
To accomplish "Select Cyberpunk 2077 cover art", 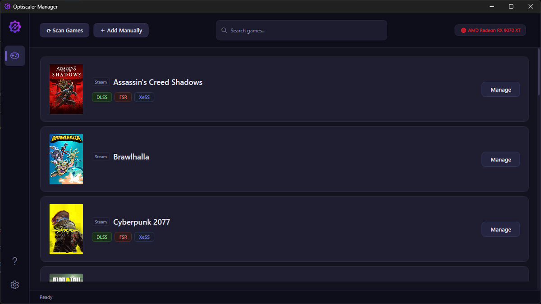I will 66,229.
